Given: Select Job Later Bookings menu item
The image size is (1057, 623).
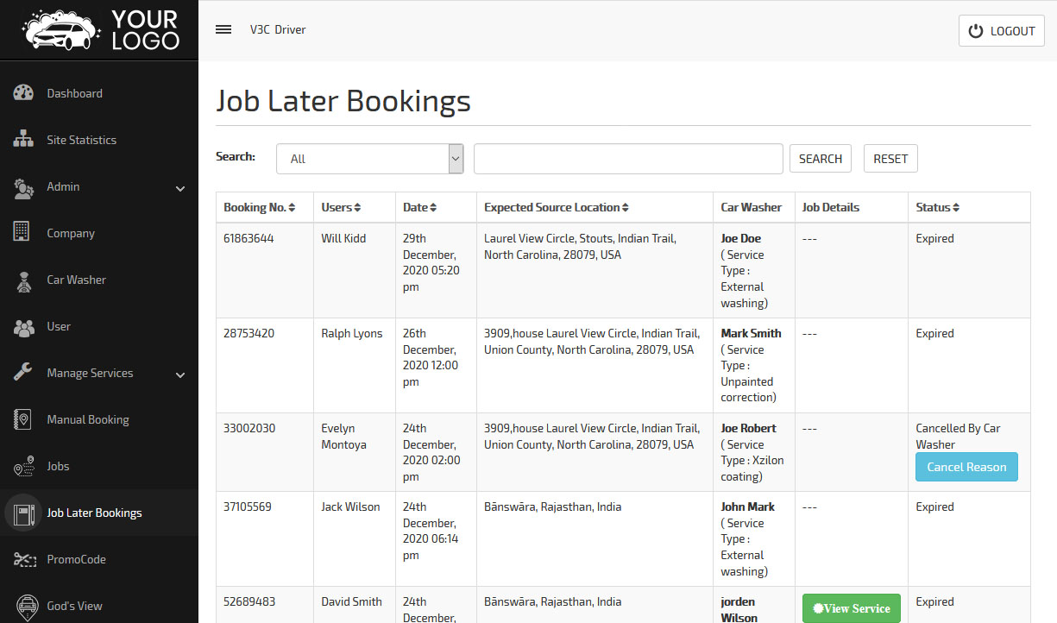Looking at the screenshot, I should (99, 513).
